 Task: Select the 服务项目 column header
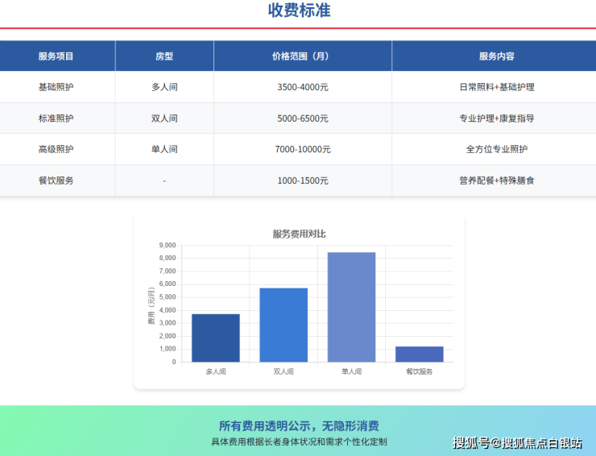(56, 56)
